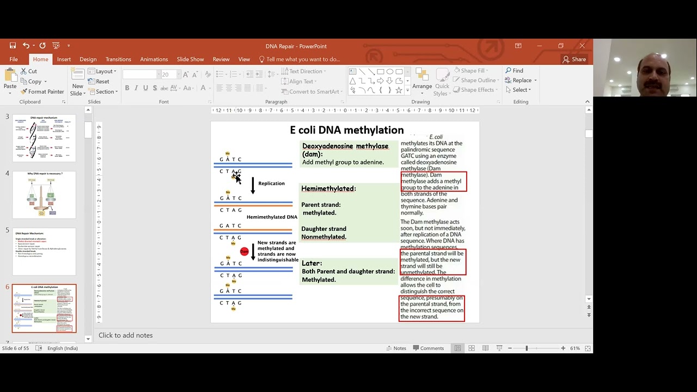Switch to the Design tab

click(x=88, y=59)
